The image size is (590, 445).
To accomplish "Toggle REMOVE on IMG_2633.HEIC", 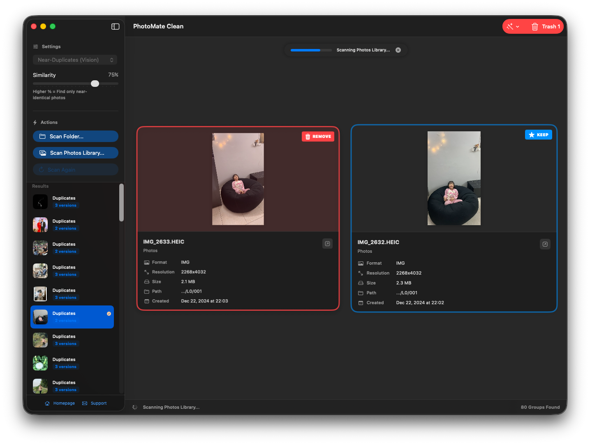I will click(318, 136).
